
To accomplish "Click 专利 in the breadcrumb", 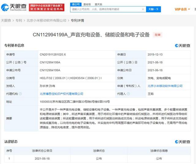I will pos(20,20).
